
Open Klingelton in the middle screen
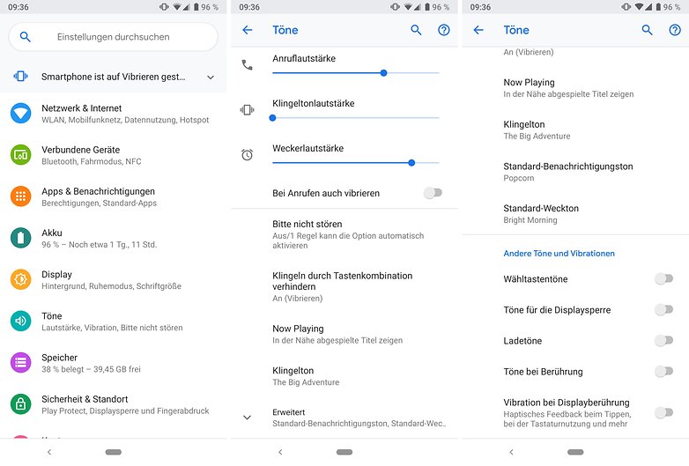click(x=344, y=376)
